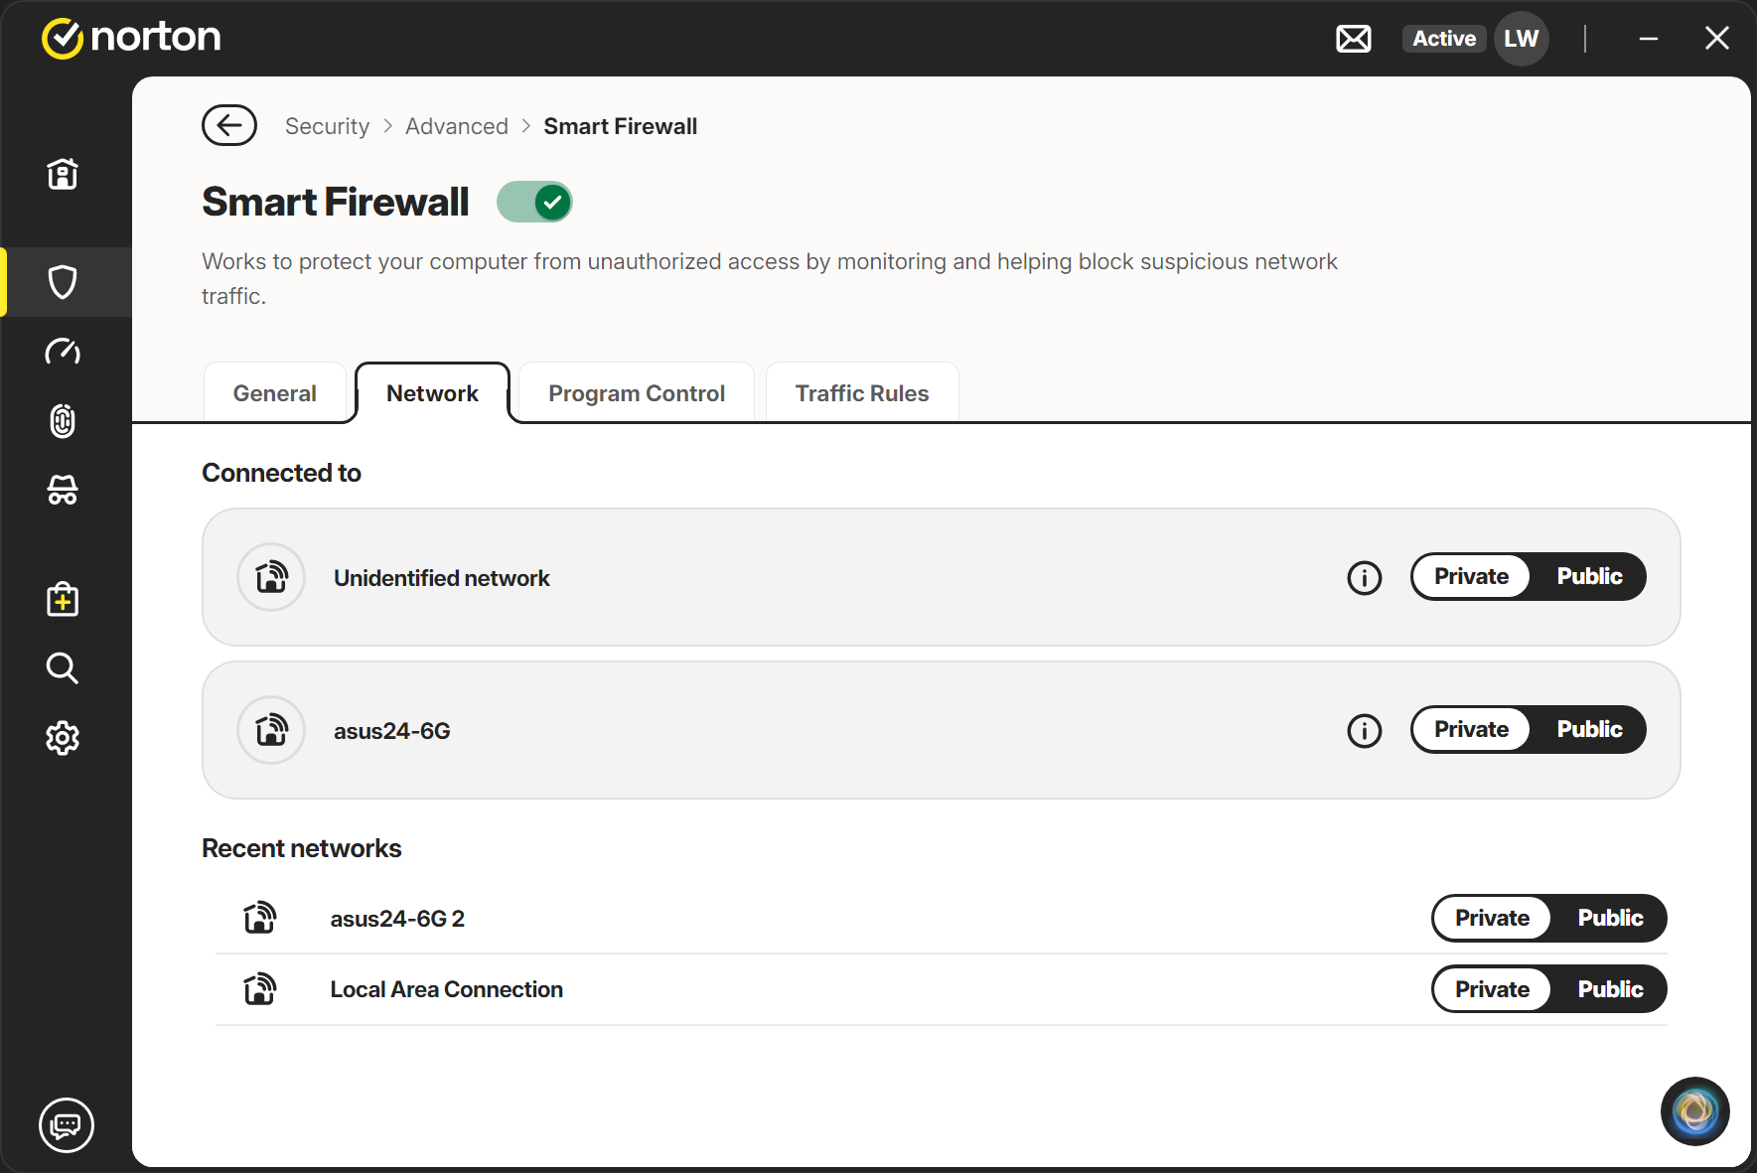Viewport: 1757px width, 1173px height.
Task: Minimize the Norton window
Action: [x=1649, y=39]
